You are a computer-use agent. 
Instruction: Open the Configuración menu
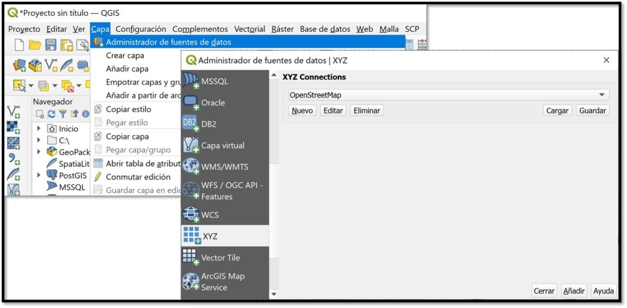(x=141, y=29)
